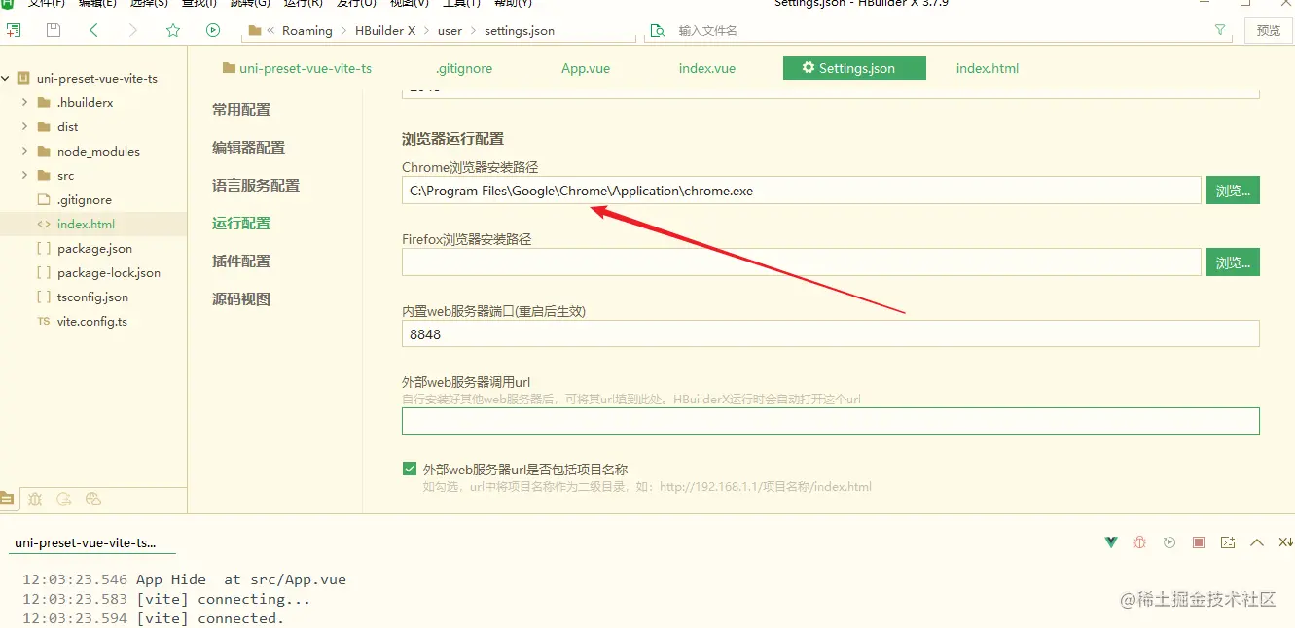Expand the node_modules folder
The height and width of the screenshot is (628, 1295).
[x=25, y=151]
